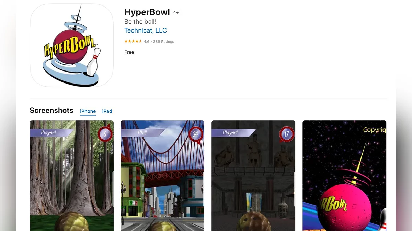Click the 286 Ratings text

164,42
